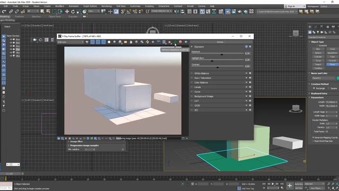The height and width of the screenshot is (191, 339).
Task: Toggle the White Balance correction checkbox
Action: tap(192, 73)
